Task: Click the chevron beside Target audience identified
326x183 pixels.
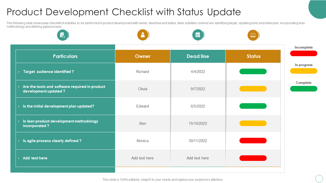Action: pyautogui.click(x=19, y=72)
